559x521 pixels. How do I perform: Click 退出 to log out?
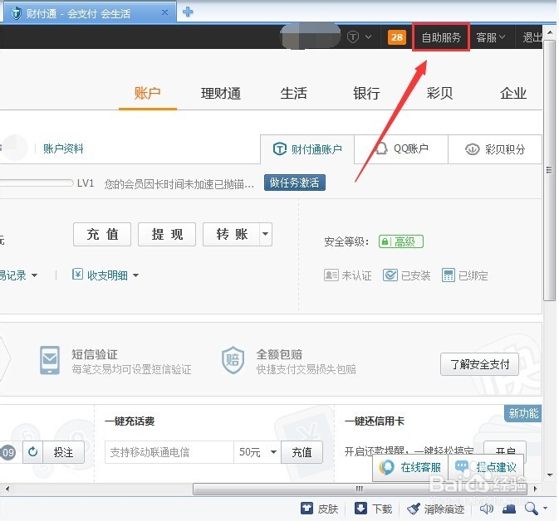(x=532, y=37)
